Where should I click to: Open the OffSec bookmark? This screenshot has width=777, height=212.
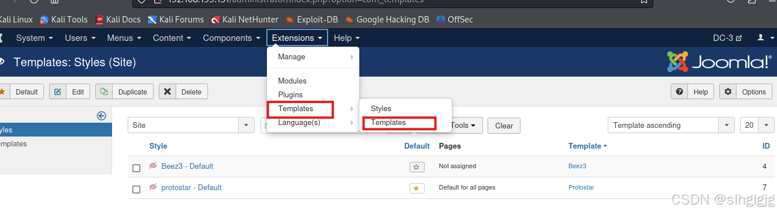[x=455, y=20]
